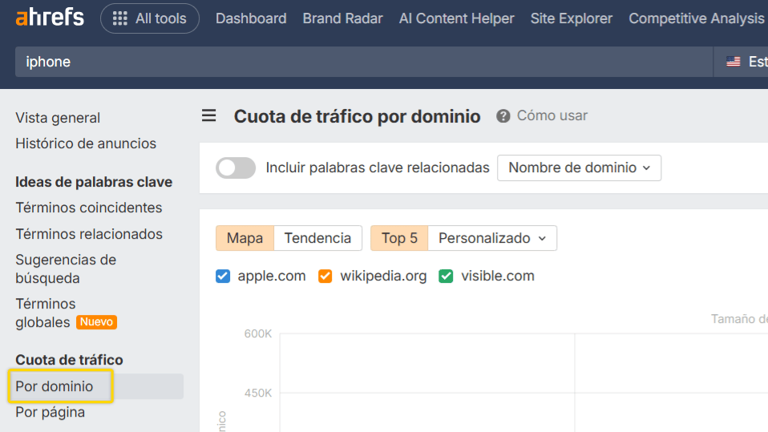Open AI Content Helper
Image resolution: width=768 pixels, height=432 pixels.
456,18
